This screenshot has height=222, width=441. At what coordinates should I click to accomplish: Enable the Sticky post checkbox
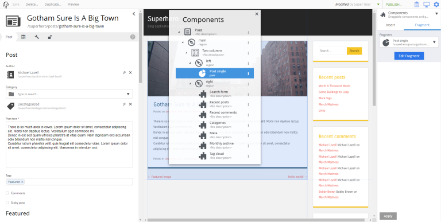(x=7, y=202)
